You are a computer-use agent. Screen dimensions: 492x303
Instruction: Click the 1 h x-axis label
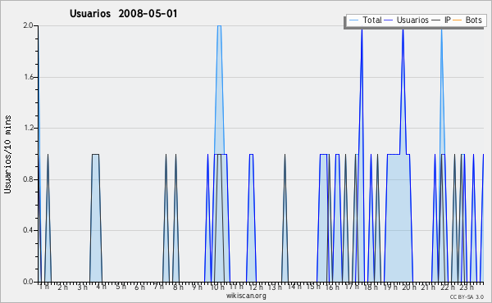44,287
